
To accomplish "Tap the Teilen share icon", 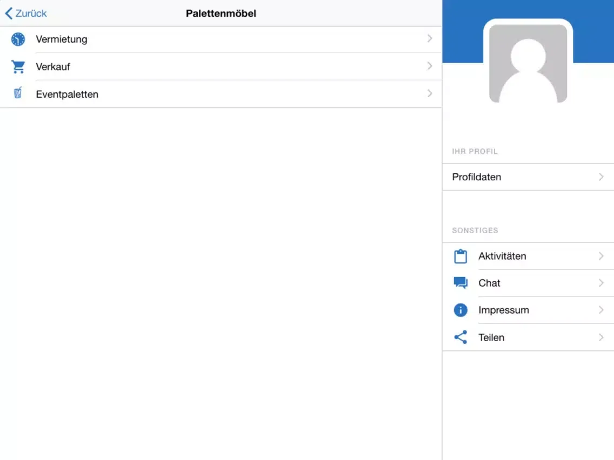I will [460, 337].
